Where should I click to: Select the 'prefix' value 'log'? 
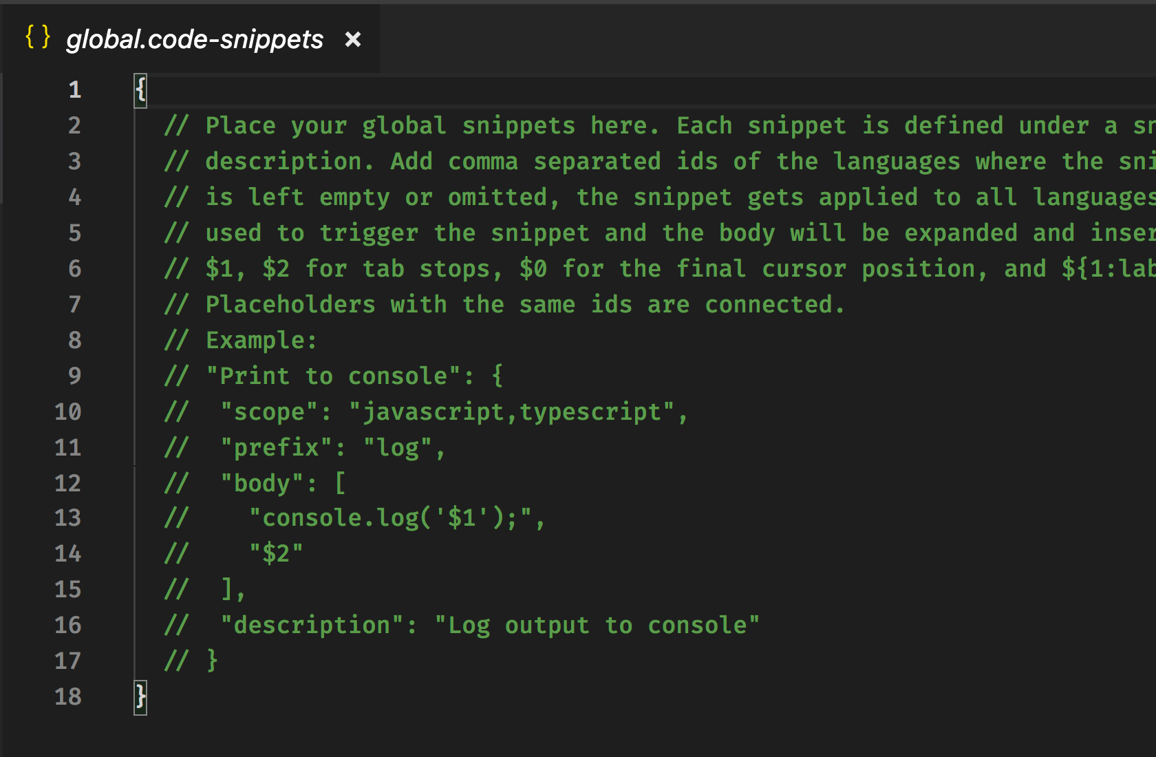[399, 447]
